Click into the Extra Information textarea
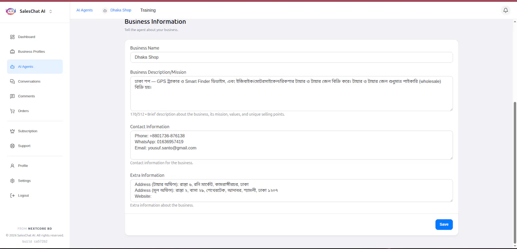 point(291,191)
